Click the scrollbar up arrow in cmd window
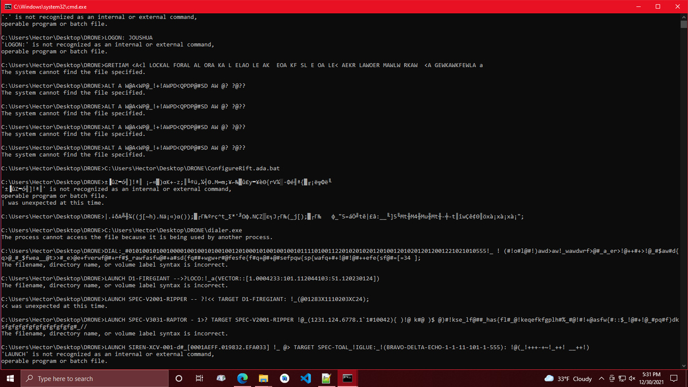The width and height of the screenshot is (688, 387). point(683,17)
